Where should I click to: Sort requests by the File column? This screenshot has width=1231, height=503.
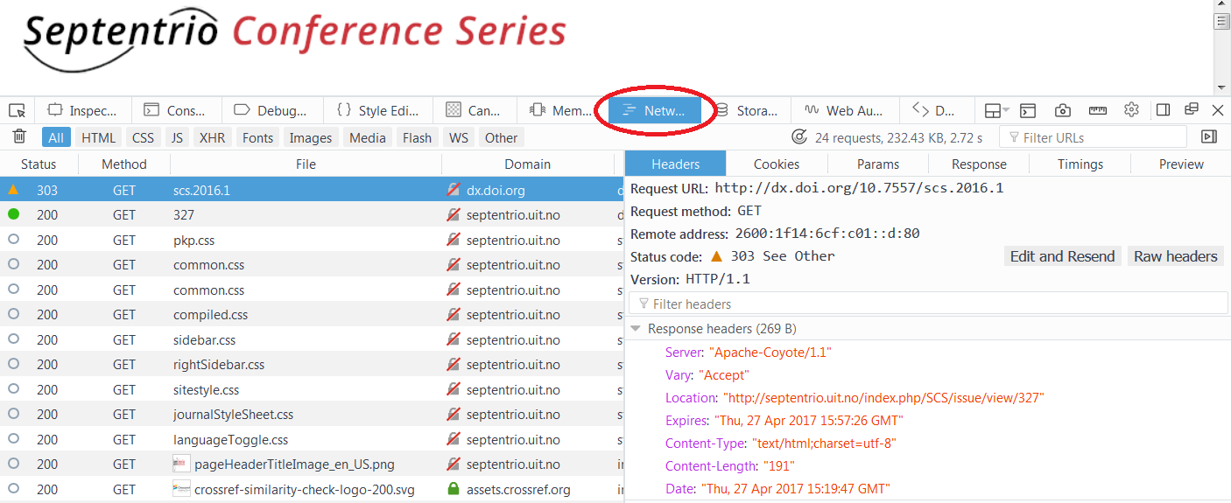pyautogui.click(x=306, y=164)
